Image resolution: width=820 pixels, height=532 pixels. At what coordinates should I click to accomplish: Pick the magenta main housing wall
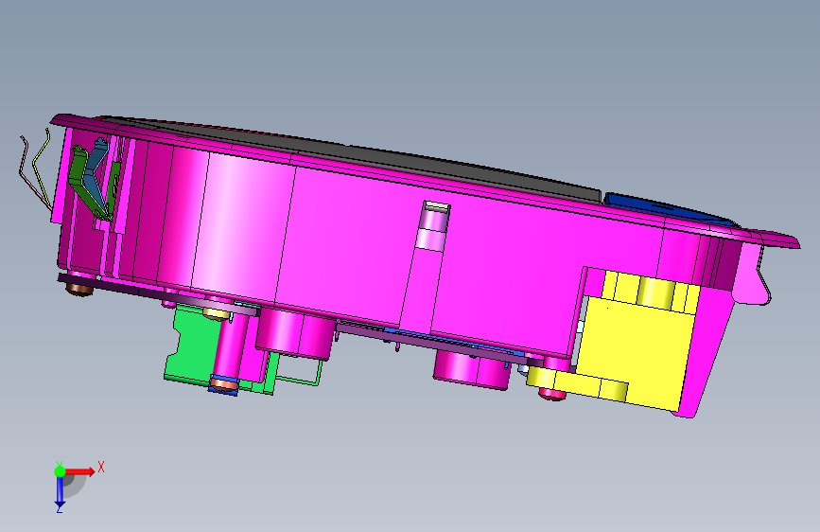pos(356,246)
